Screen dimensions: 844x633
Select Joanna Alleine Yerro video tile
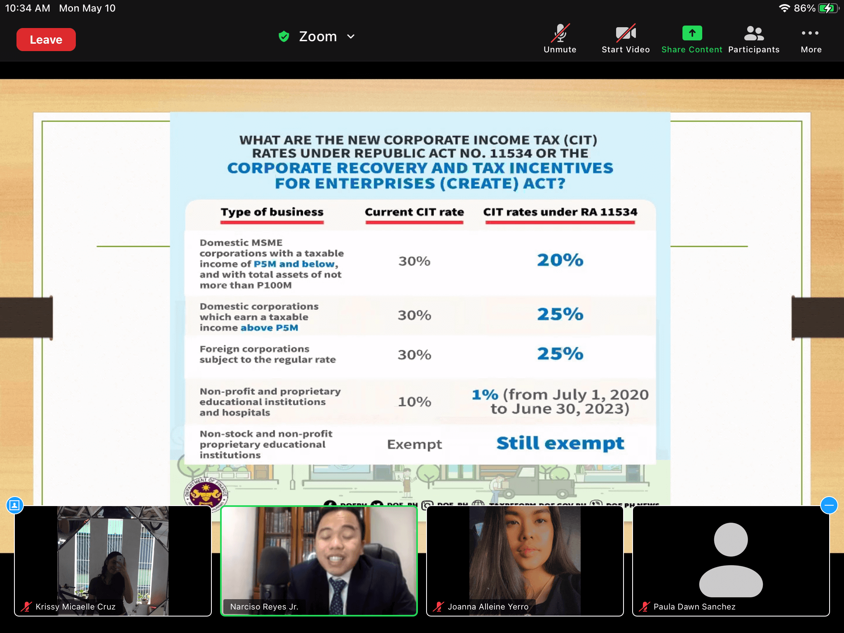525,561
